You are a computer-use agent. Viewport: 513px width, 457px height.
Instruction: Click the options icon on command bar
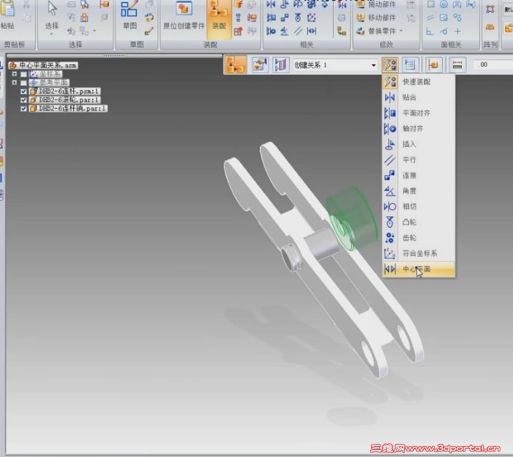260,65
